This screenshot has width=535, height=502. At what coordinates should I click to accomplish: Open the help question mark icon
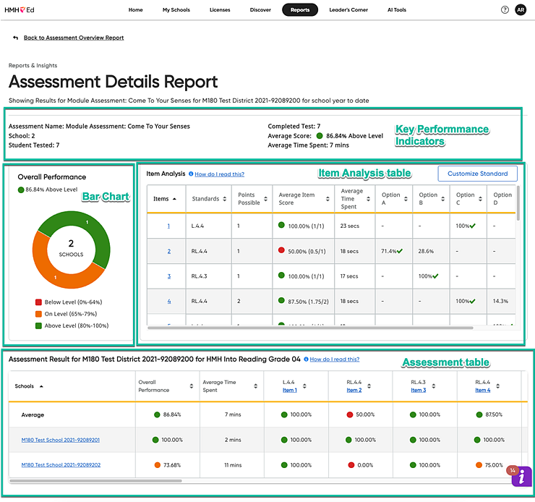pyautogui.click(x=505, y=10)
